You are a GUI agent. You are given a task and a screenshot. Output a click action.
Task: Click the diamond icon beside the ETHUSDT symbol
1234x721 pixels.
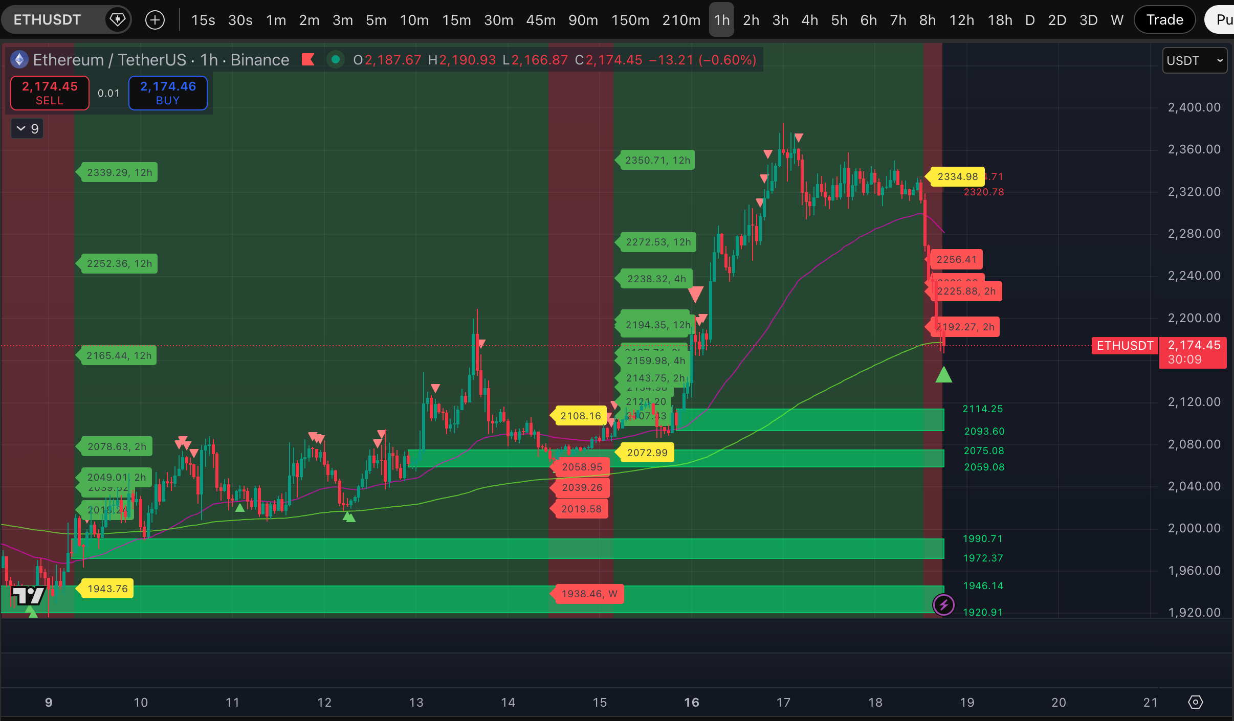point(118,20)
